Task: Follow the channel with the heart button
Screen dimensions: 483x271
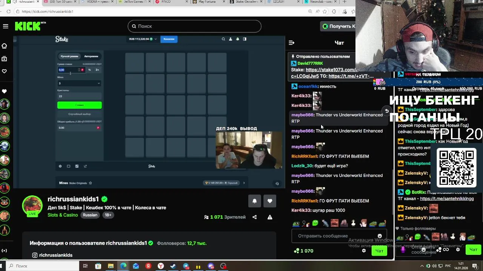Action: [269, 201]
